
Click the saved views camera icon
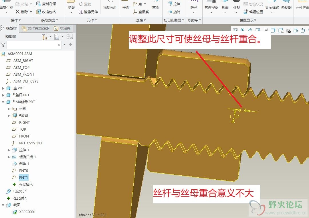[x=288, y=30]
